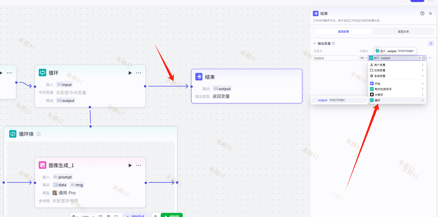
Task: Click the green 试运行 button
Action: [172, 215]
